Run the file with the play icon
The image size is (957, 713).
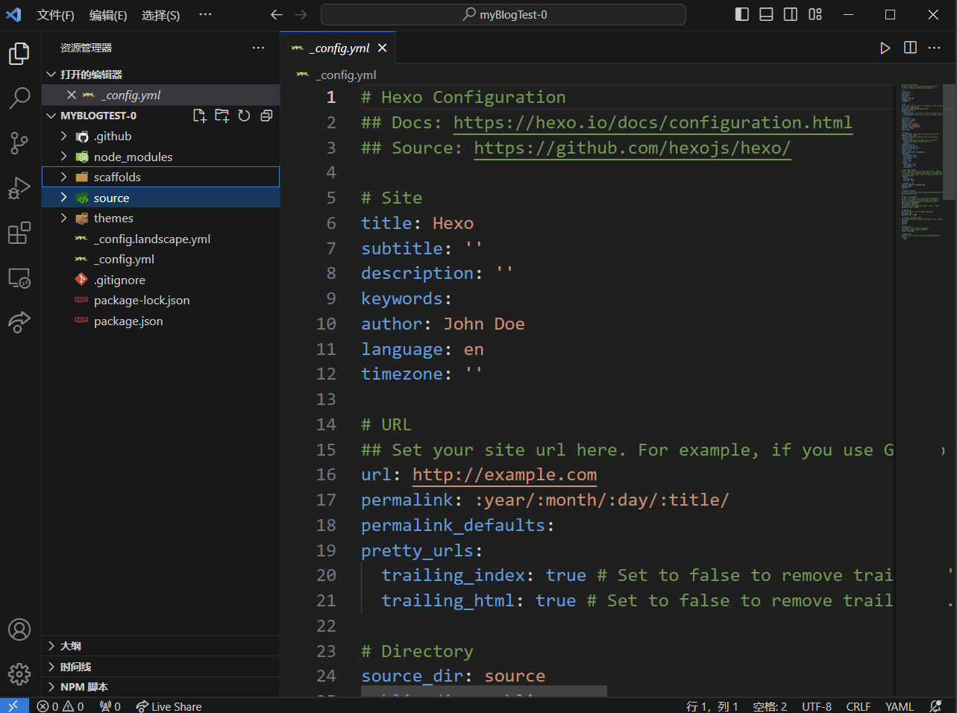(x=885, y=48)
